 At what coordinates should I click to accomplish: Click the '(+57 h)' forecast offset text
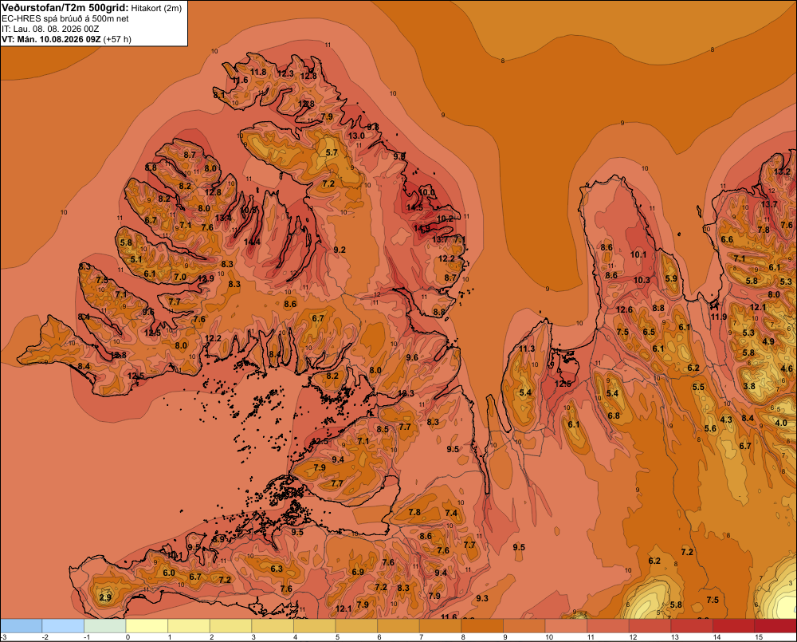pos(117,39)
